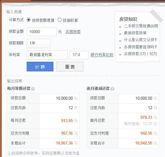The height and width of the screenshot is (157, 165).
Task: Click the 贷款金额 input field
Action: [42, 32]
